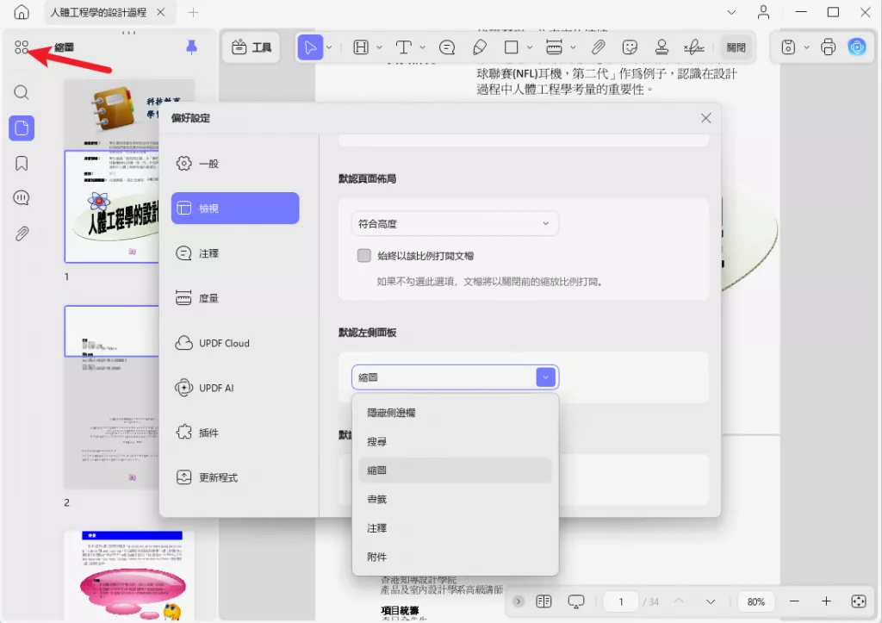The width and height of the screenshot is (882, 623).
Task: Expand the title bar dropdown chevron
Action: point(731,12)
